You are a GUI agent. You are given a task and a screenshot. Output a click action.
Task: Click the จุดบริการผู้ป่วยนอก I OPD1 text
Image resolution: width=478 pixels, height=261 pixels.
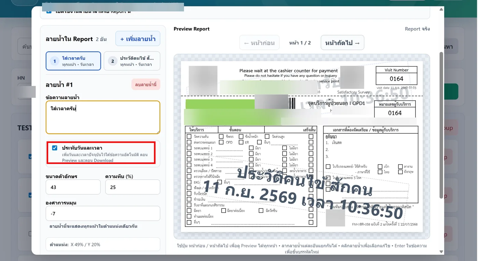(337, 103)
